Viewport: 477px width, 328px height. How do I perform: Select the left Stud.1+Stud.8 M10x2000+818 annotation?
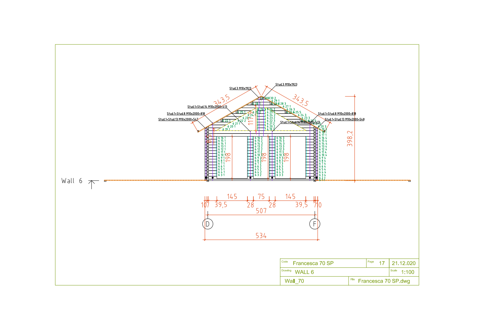click(186, 114)
